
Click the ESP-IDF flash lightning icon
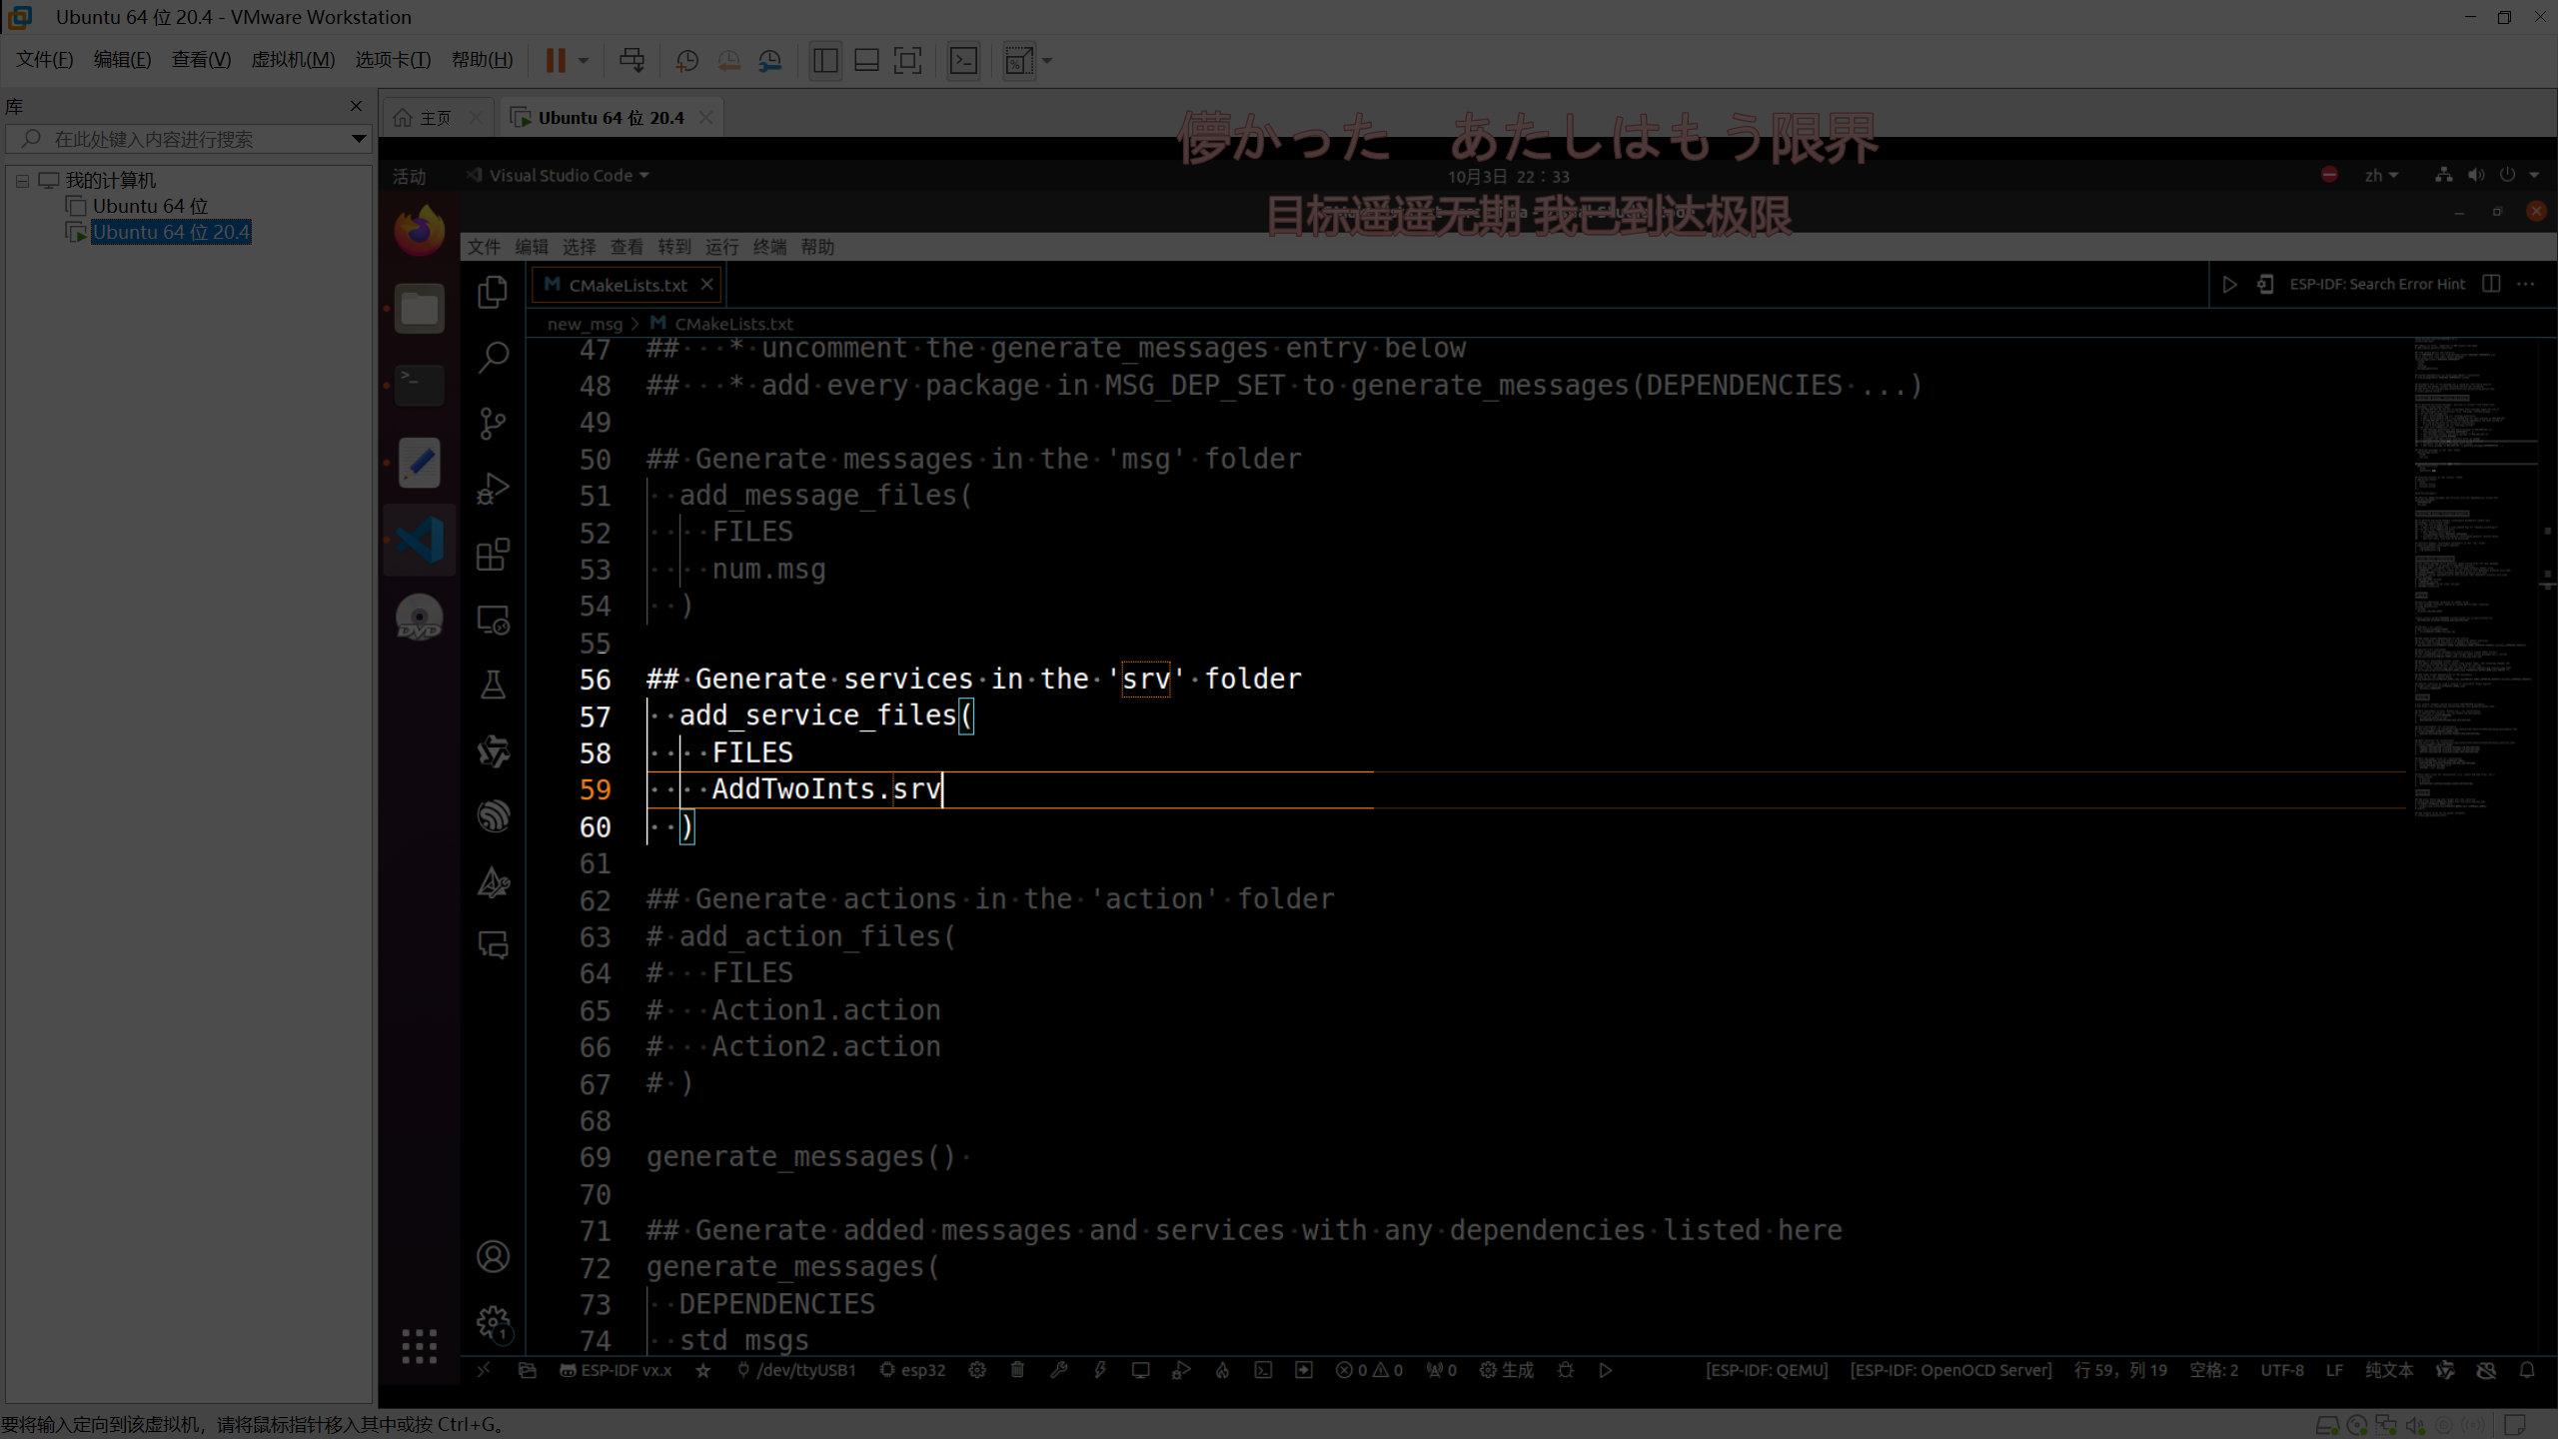[1100, 1370]
